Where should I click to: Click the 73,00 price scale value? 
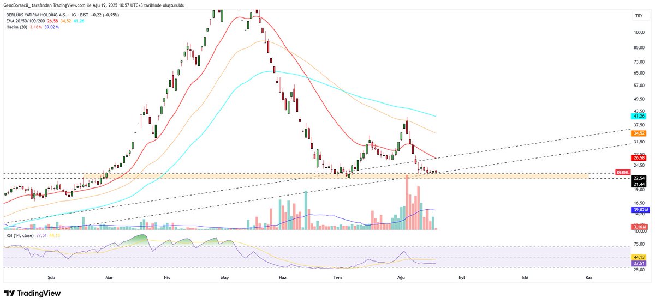(x=640, y=62)
